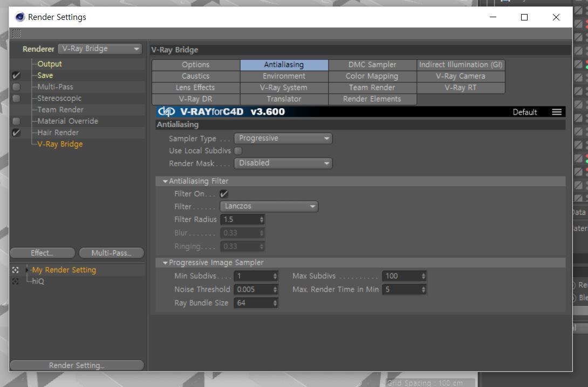
Task: Select the Antialiasing tab
Action: pos(284,65)
